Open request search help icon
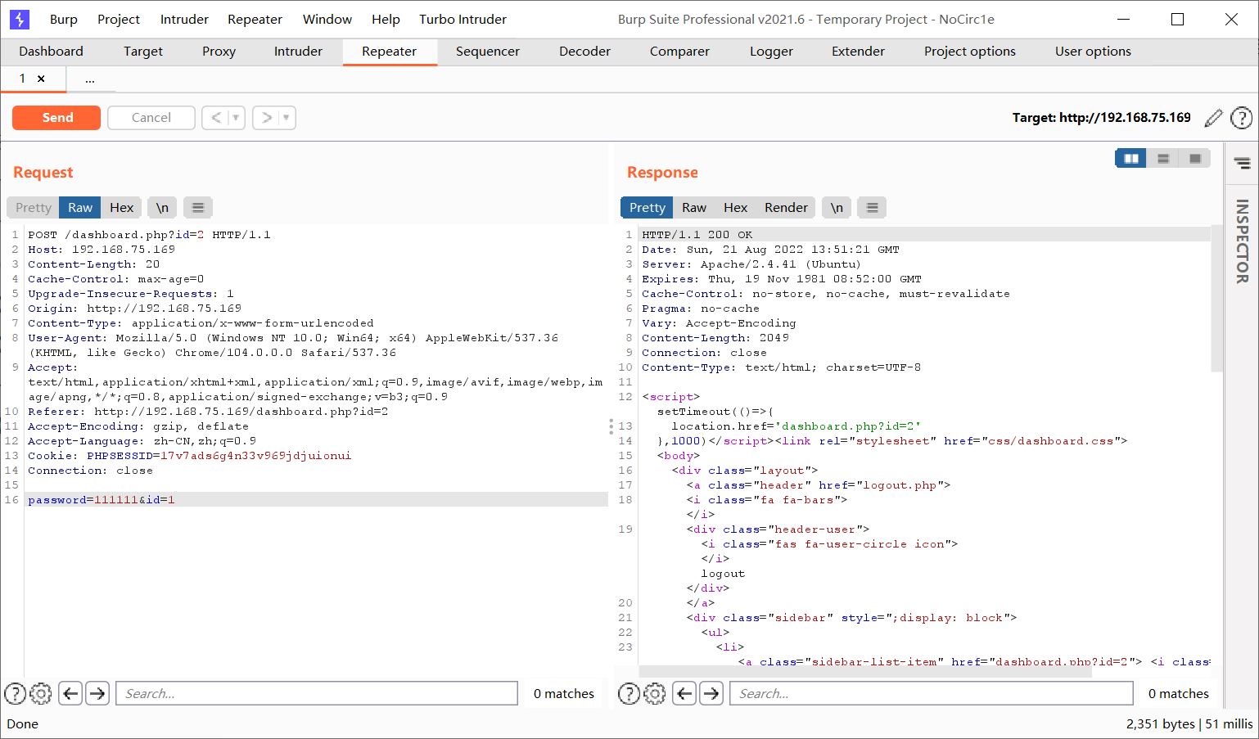Image resolution: width=1259 pixels, height=739 pixels. point(16,694)
